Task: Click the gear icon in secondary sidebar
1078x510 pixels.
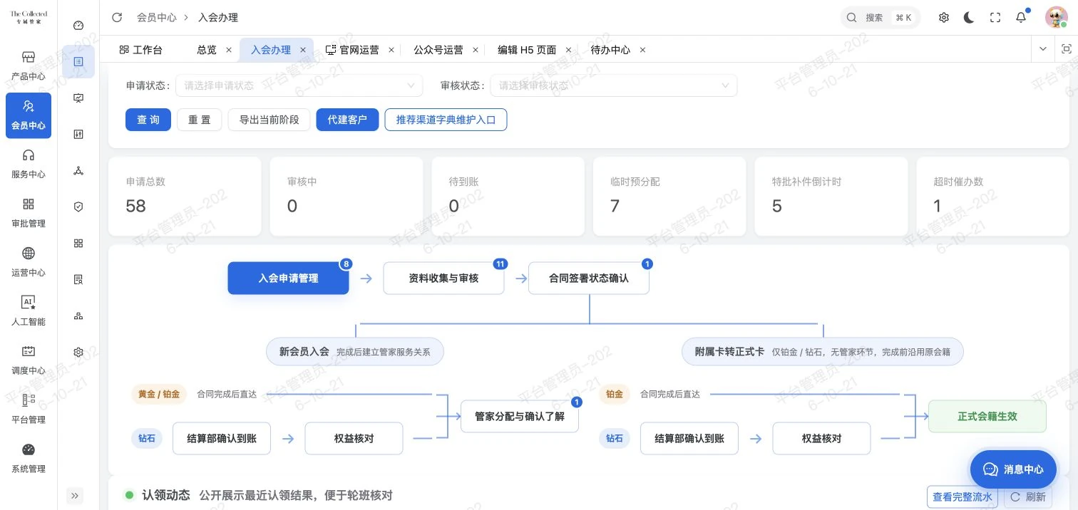Action: click(78, 352)
